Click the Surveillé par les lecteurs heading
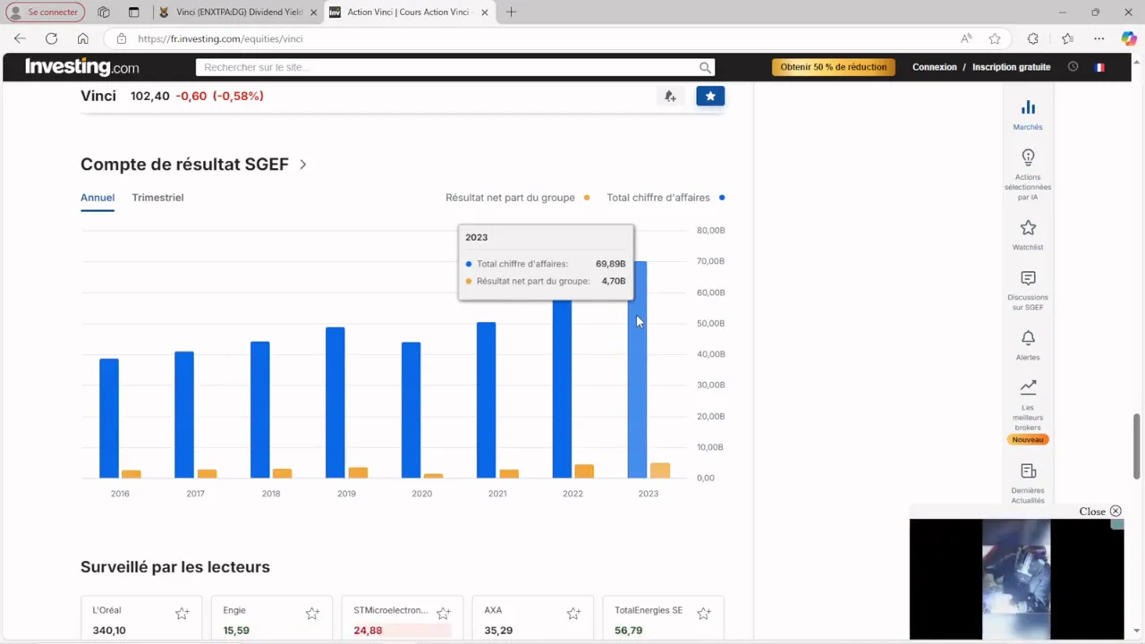 (175, 567)
